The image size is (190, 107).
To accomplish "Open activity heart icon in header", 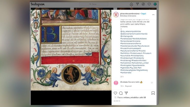I will click(149, 4).
